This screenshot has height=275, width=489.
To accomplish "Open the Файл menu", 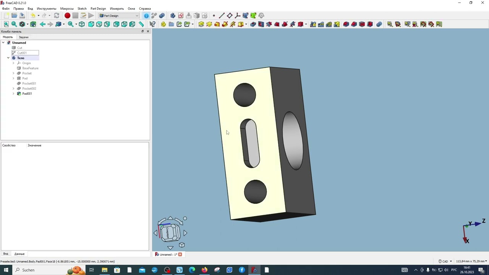I will pyautogui.click(x=6, y=8).
